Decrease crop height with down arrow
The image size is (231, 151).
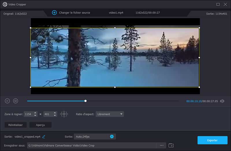55,115
